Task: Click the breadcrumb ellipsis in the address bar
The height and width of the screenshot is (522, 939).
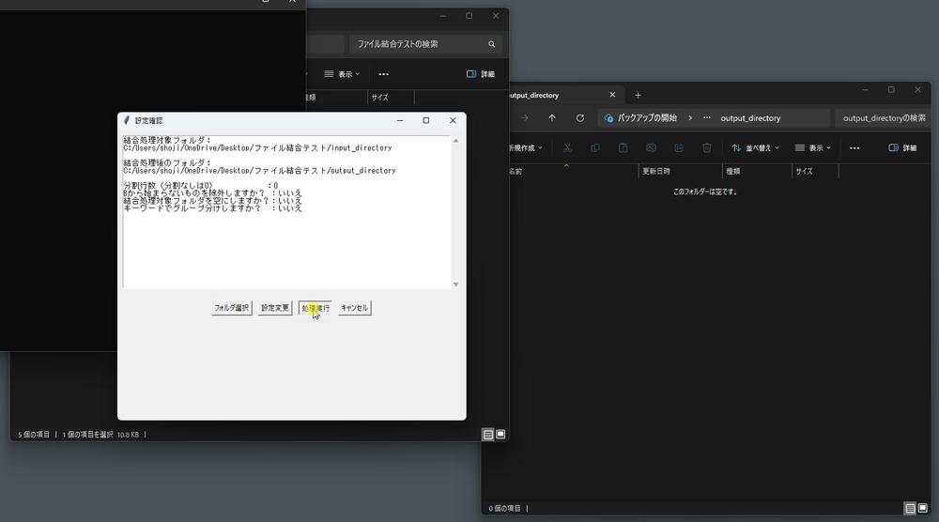Action: pos(707,118)
